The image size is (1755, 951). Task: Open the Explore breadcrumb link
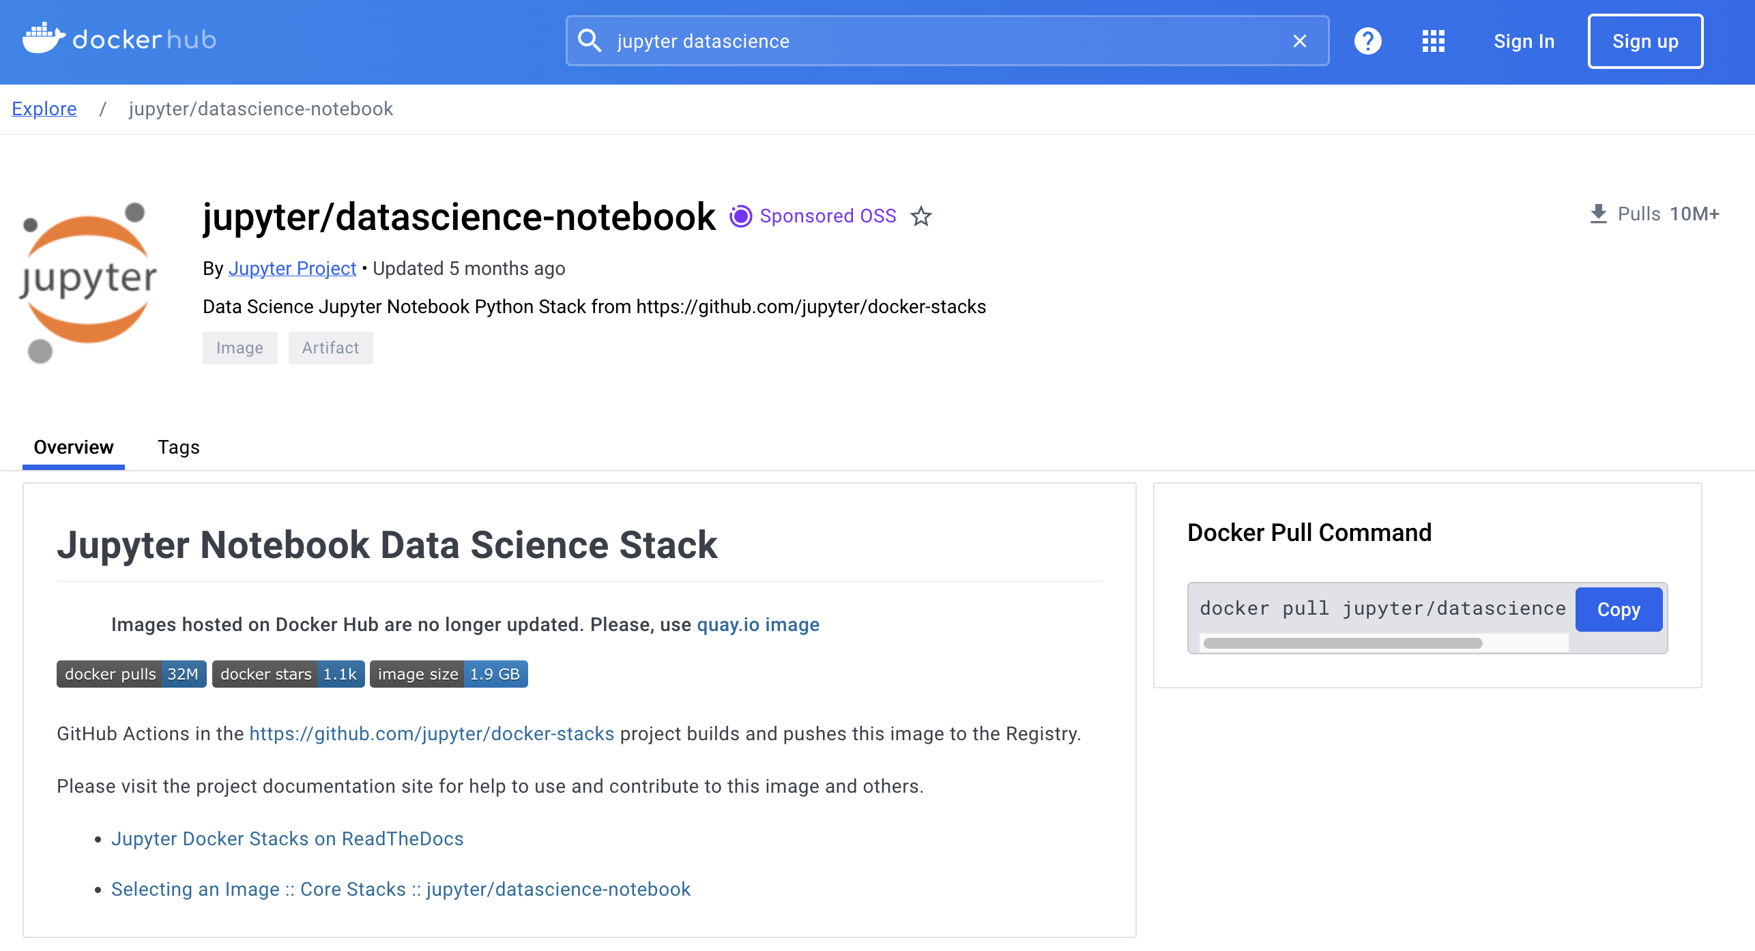pyautogui.click(x=44, y=108)
